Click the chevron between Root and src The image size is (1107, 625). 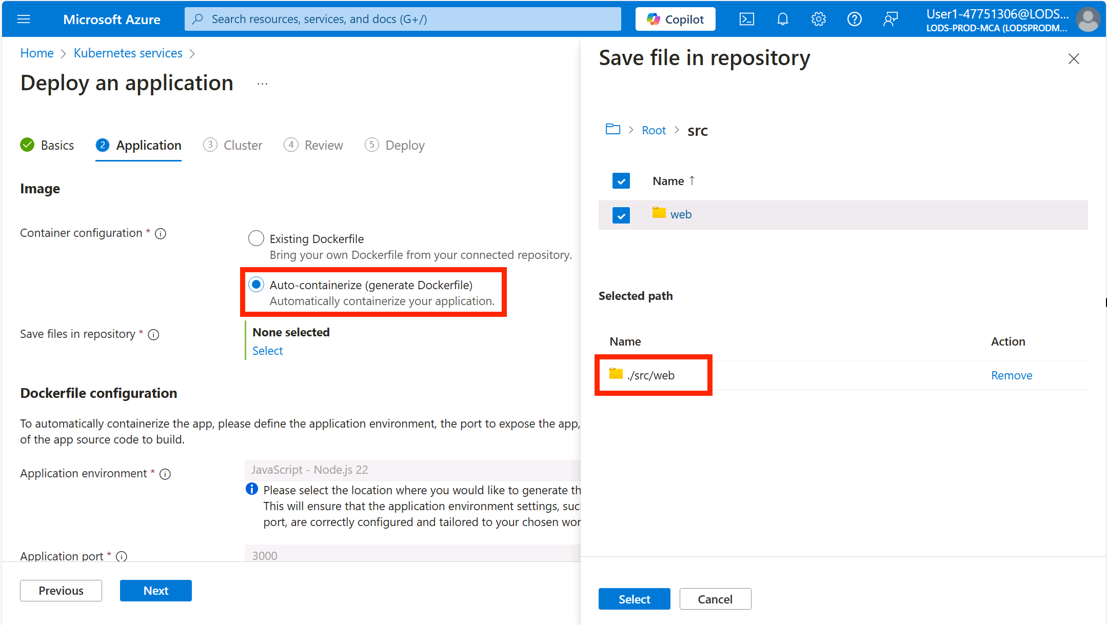pyautogui.click(x=677, y=130)
